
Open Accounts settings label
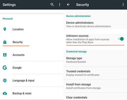[18, 55]
